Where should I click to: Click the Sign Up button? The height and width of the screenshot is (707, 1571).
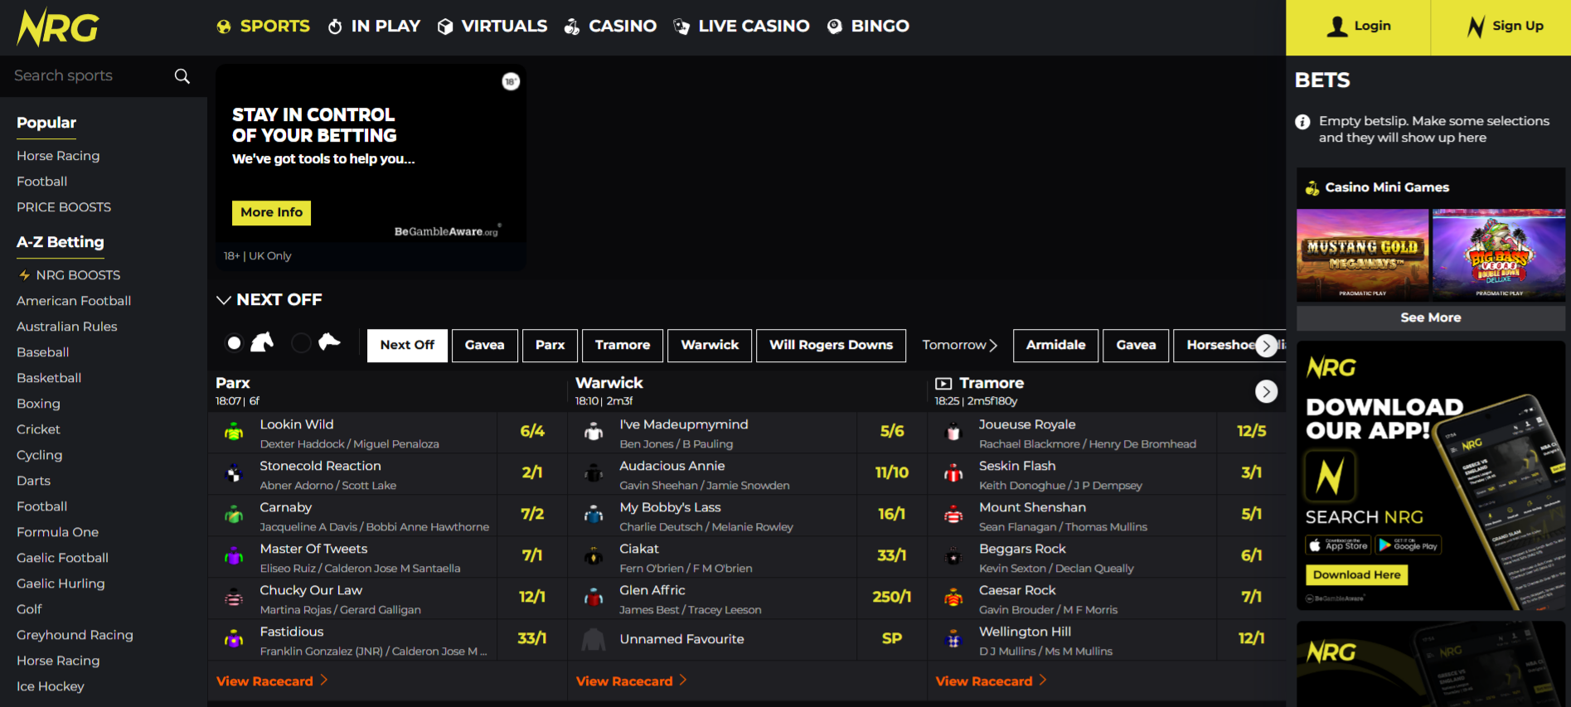coord(1501,27)
